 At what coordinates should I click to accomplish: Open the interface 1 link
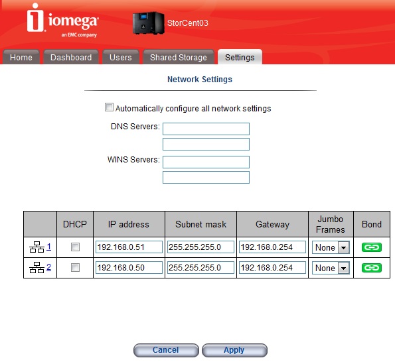click(49, 247)
